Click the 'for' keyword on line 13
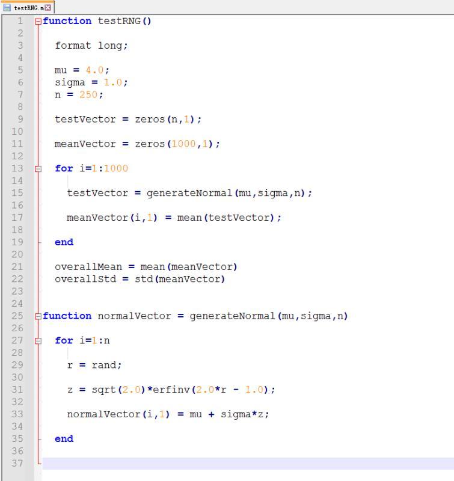 [64, 168]
